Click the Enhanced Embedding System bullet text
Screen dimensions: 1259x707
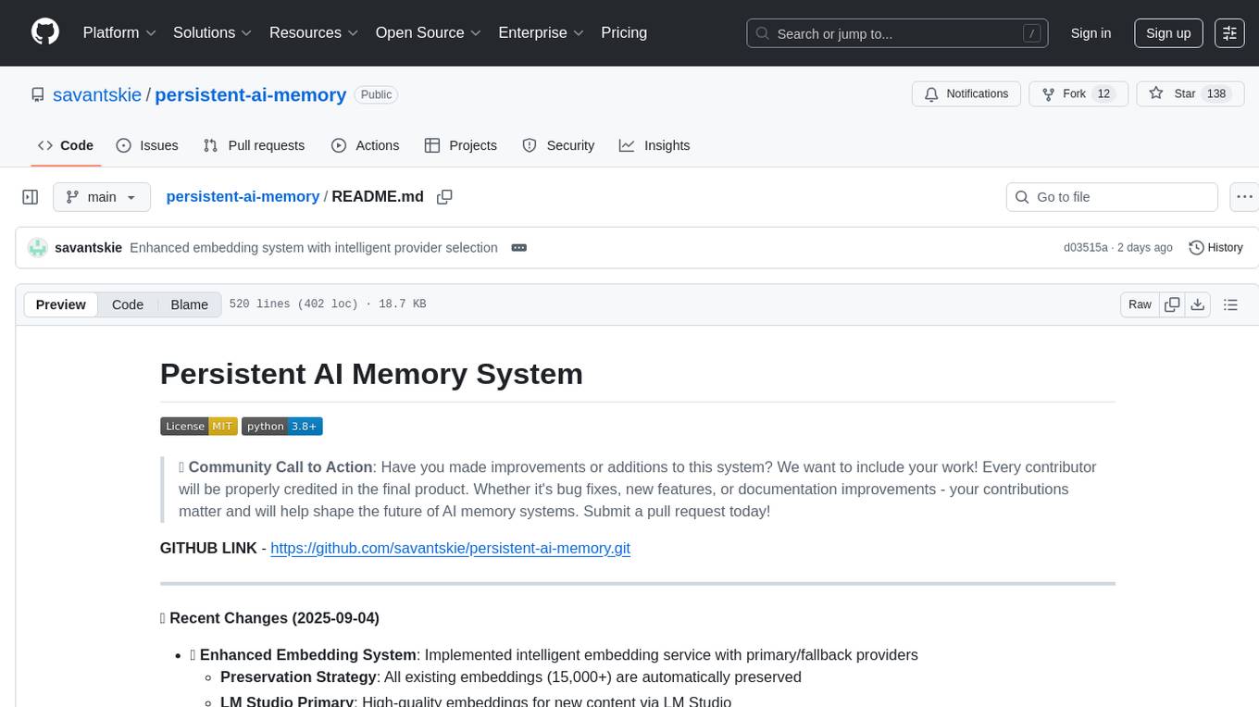[x=554, y=655]
